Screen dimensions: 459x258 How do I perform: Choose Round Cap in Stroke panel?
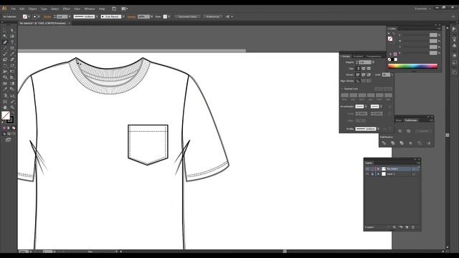364,69
